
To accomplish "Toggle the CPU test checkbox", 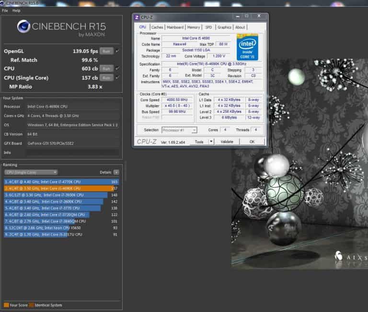I will pos(117,68).
